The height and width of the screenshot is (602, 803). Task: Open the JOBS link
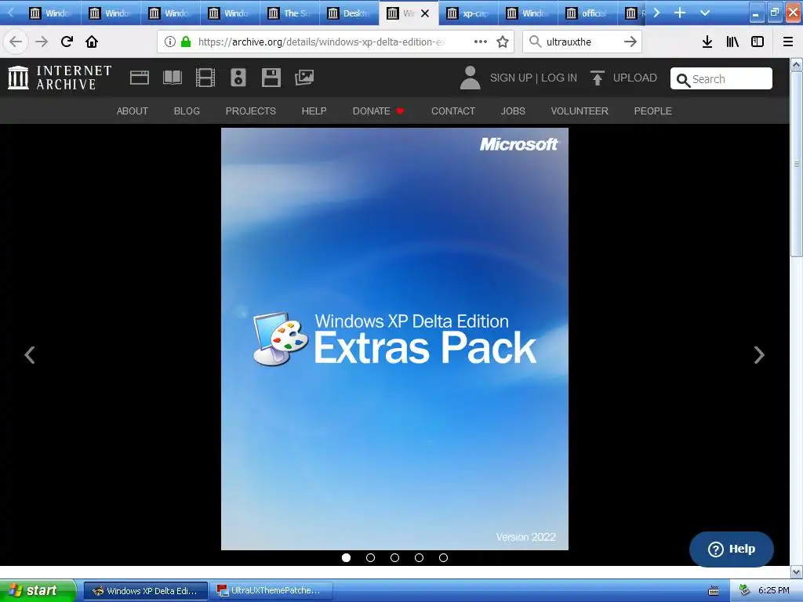click(513, 111)
